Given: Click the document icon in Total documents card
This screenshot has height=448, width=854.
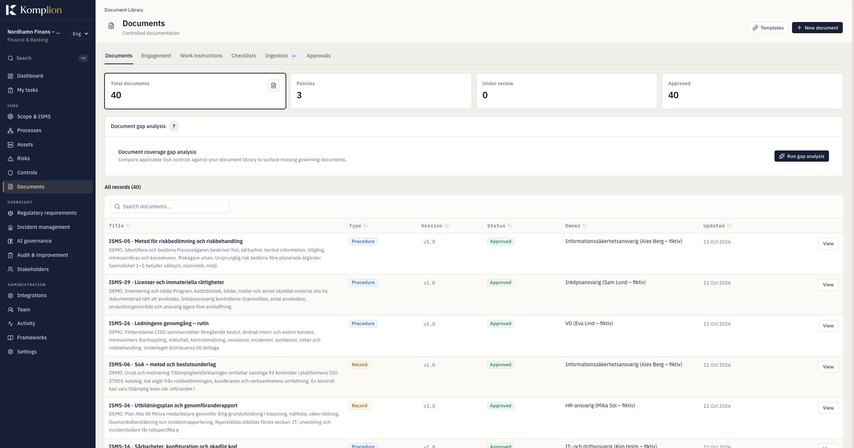Looking at the screenshot, I should [274, 85].
